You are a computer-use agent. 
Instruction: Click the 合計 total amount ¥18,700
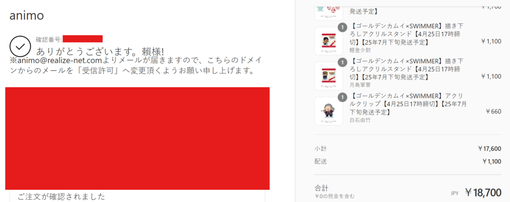pyautogui.click(x=483, y=193)
